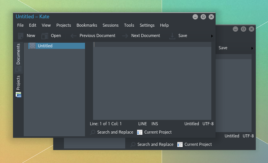Toggle the INS insert mode indicator
The image size is (268, 163).
click(155, 124)
